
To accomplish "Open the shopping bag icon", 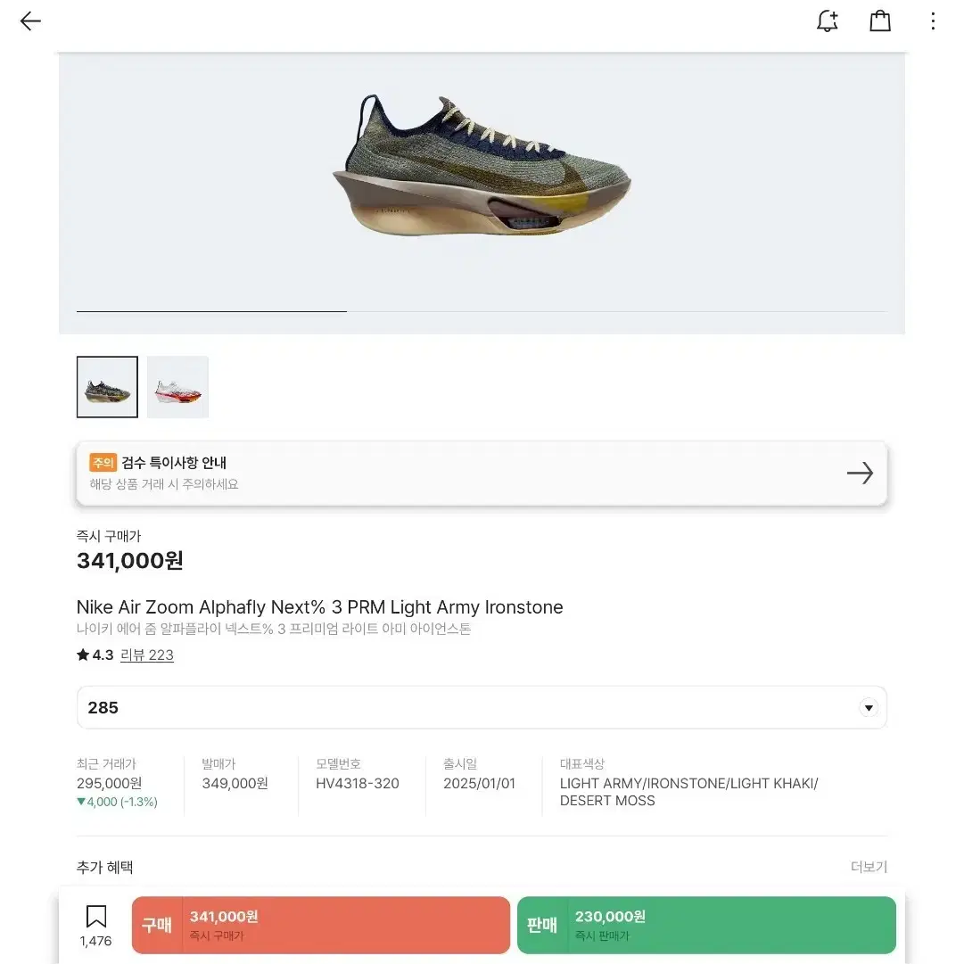I will (x=880, y=21).
